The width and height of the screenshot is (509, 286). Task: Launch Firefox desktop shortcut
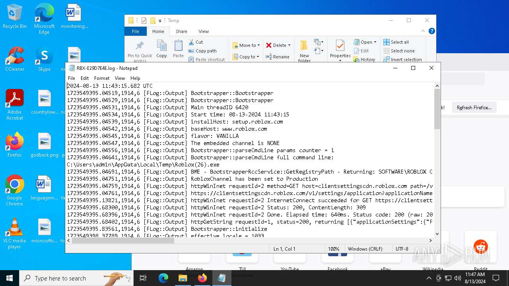pos(15,145)
